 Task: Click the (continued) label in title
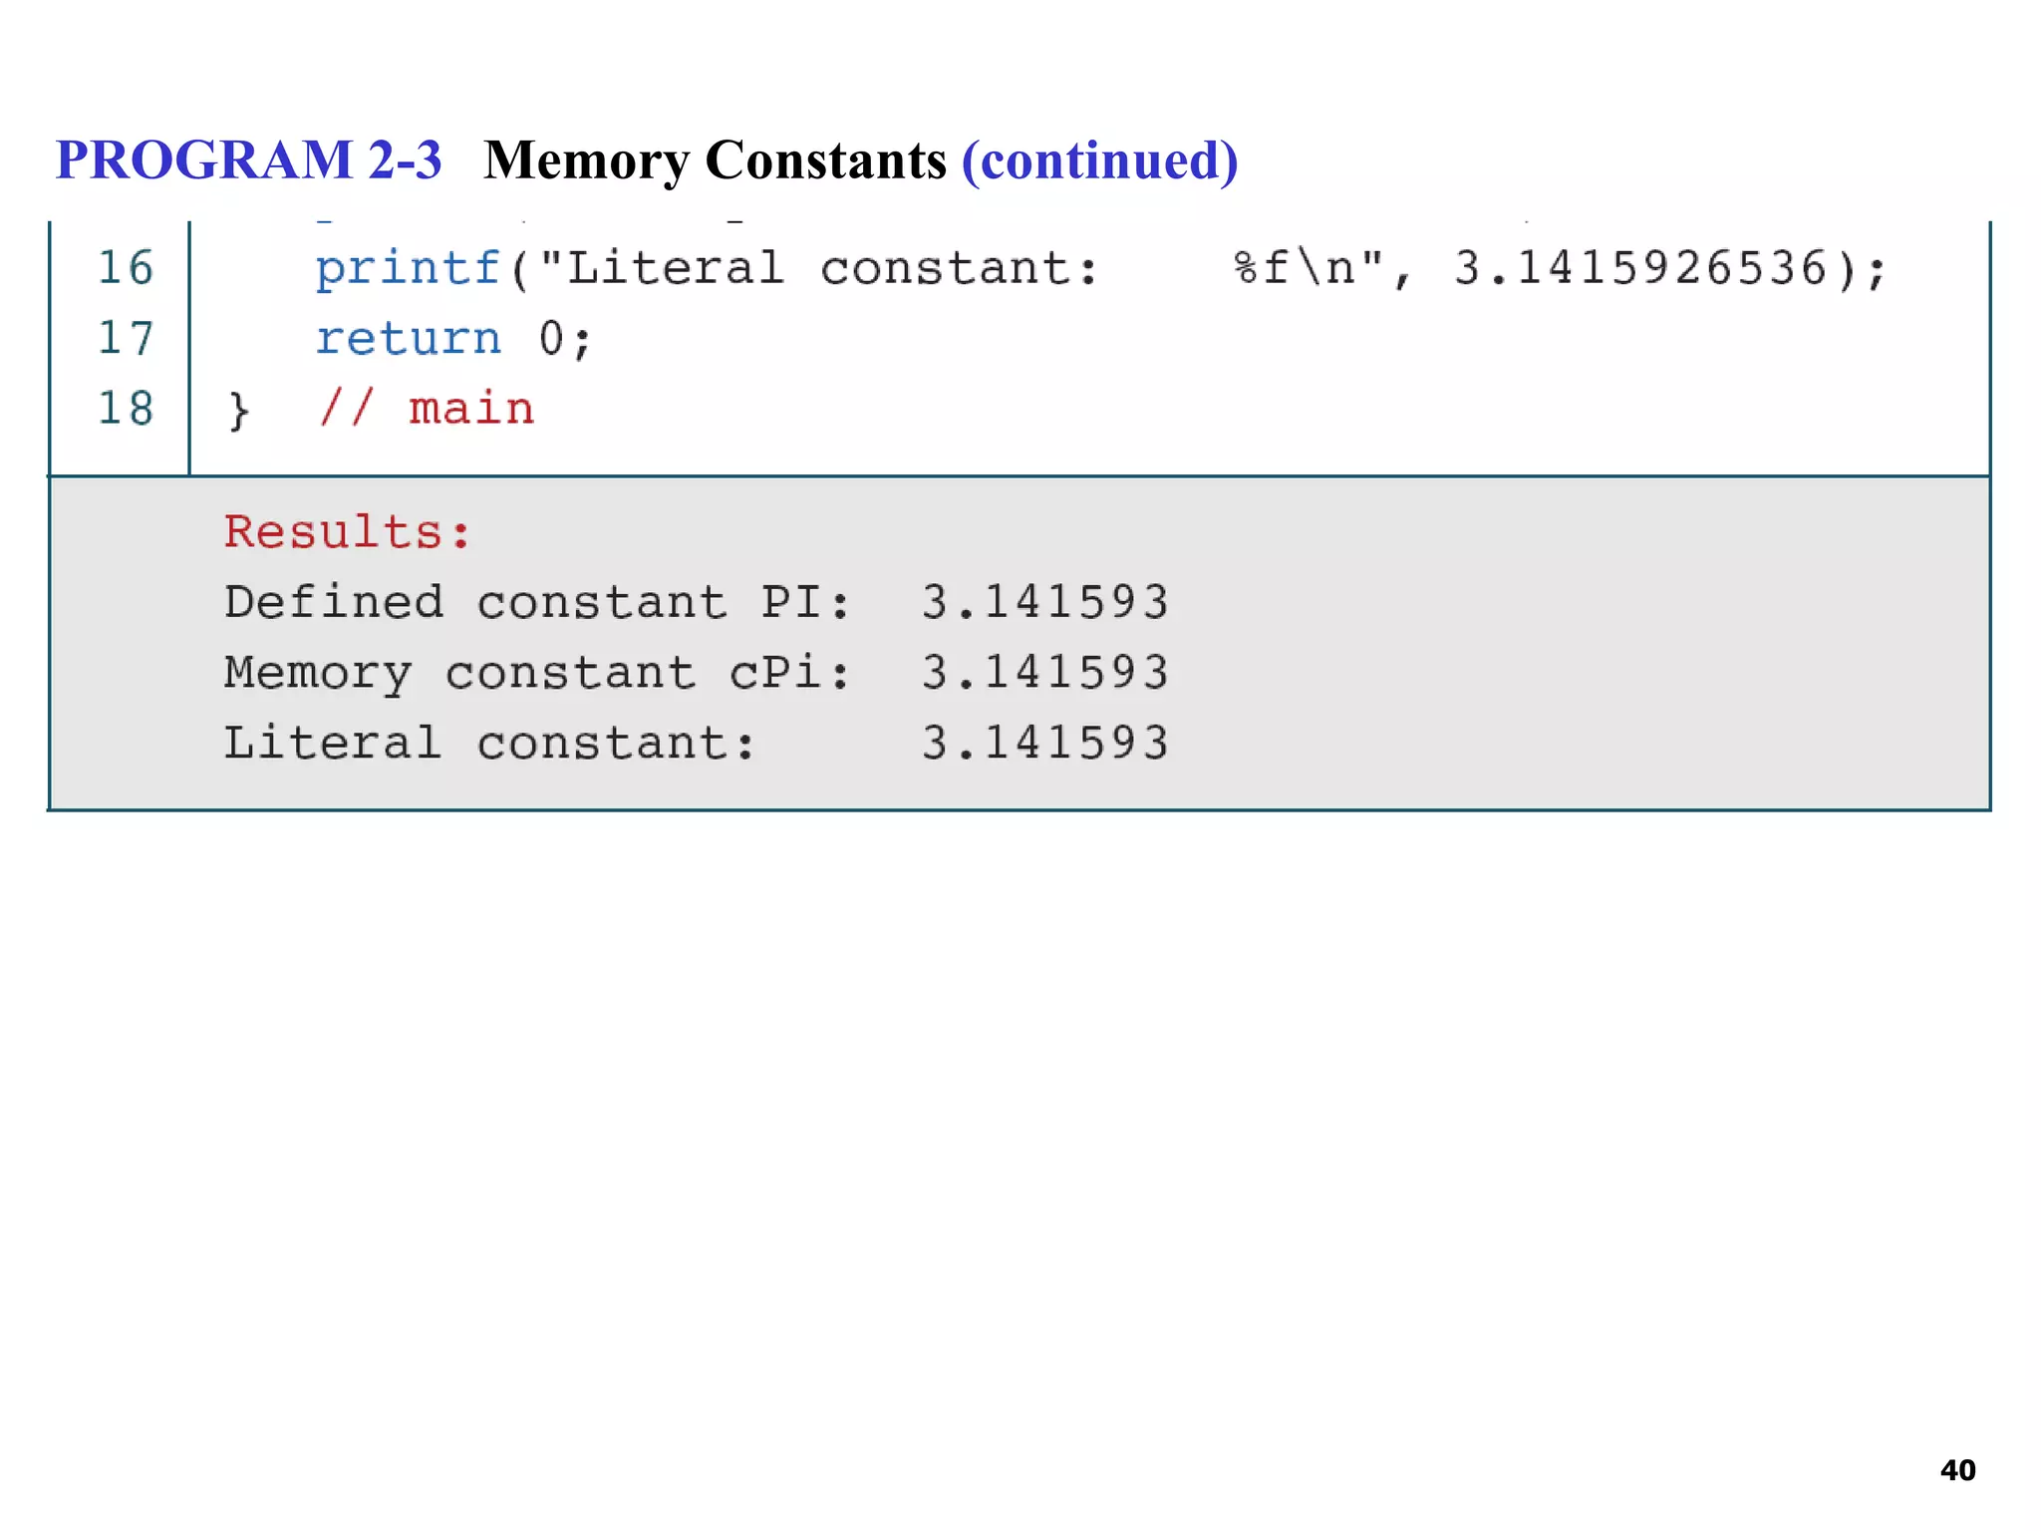coord(1099,160)
